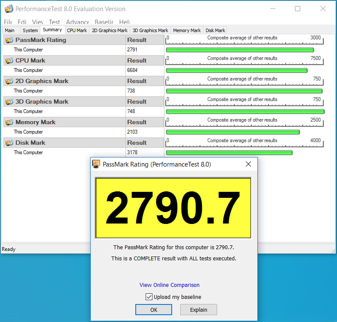Screen dimensions: 337x322
Task: Close the PassMark Rating dialog
Action: click(248, 164)
